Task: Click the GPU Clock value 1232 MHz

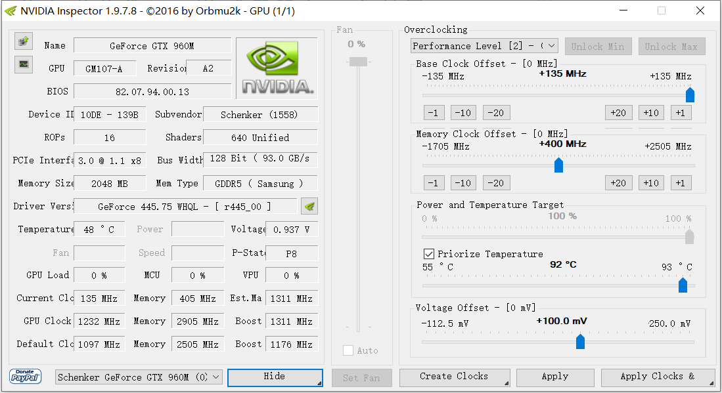Action: 99,321
